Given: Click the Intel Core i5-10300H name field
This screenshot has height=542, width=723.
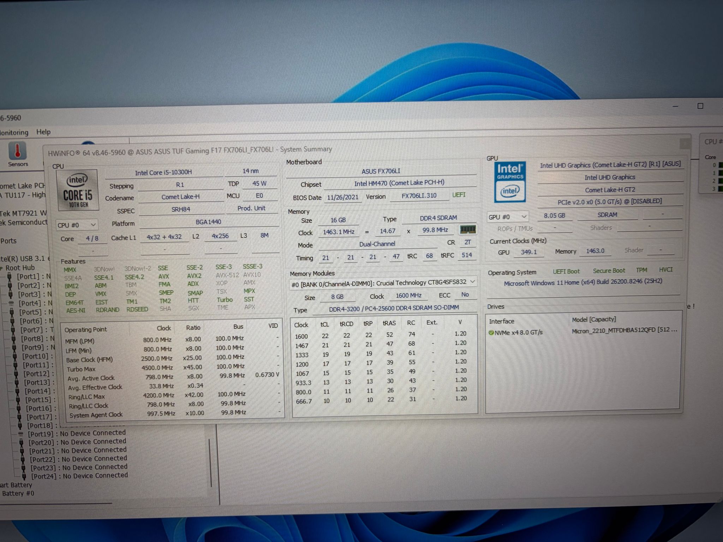Looking at the screenshot, I should [163, 173].
